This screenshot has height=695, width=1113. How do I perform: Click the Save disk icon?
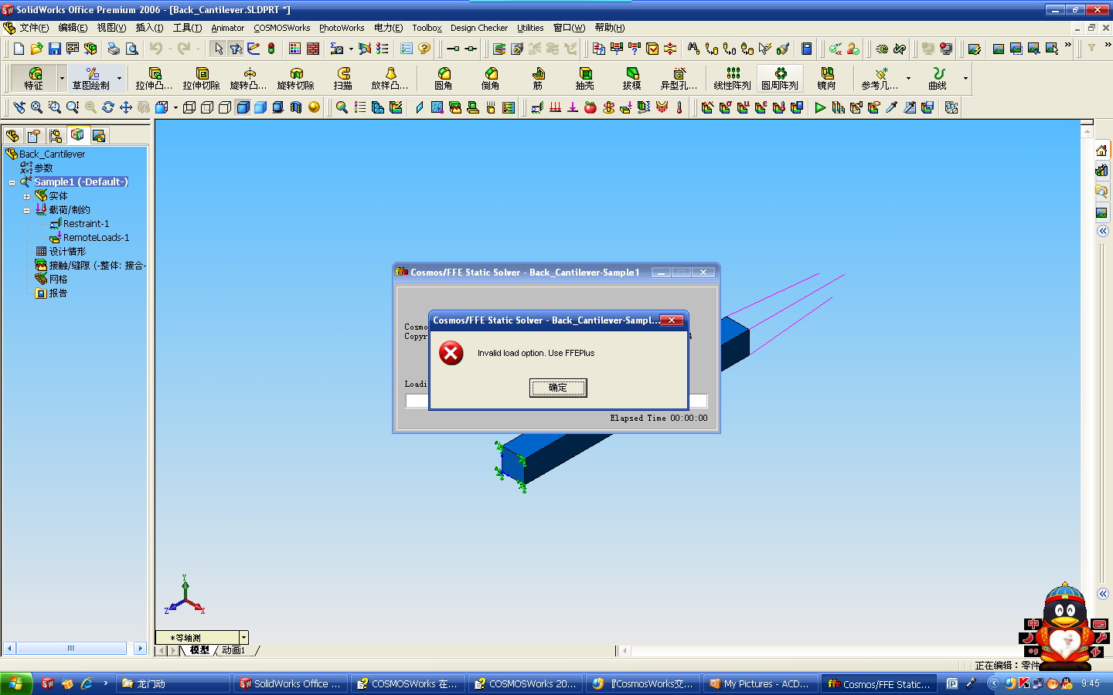tap(54, 49)
